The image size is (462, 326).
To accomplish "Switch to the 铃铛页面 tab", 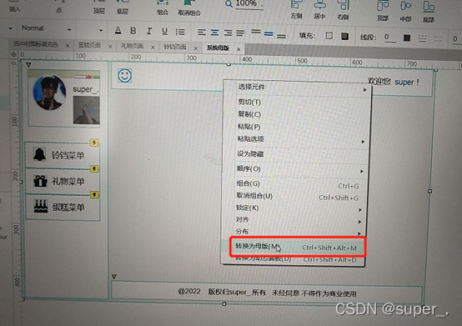I will [x=175, y=47].
